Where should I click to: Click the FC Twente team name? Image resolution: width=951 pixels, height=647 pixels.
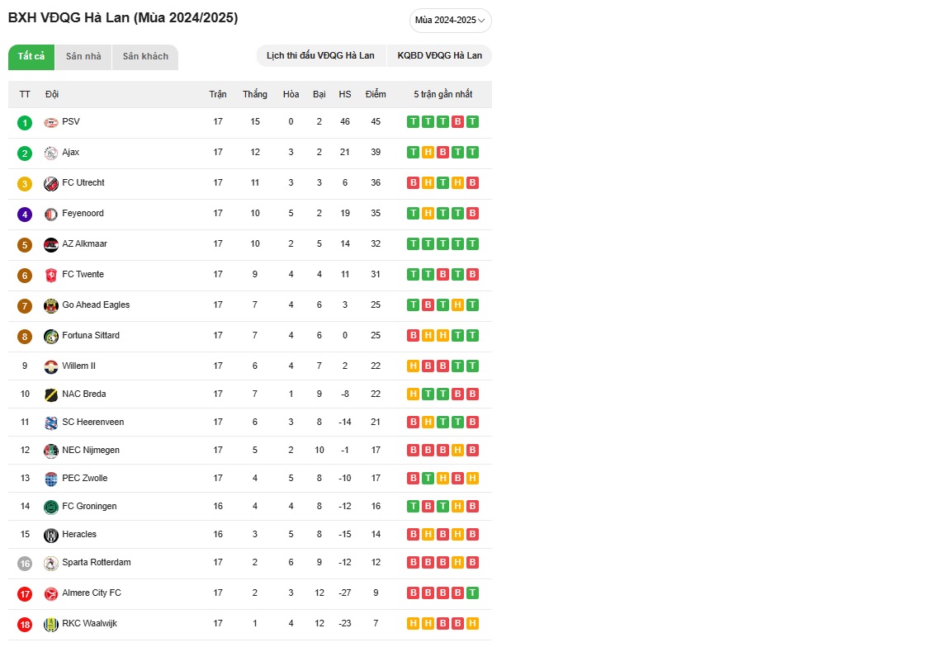click(x=83, y=274)
